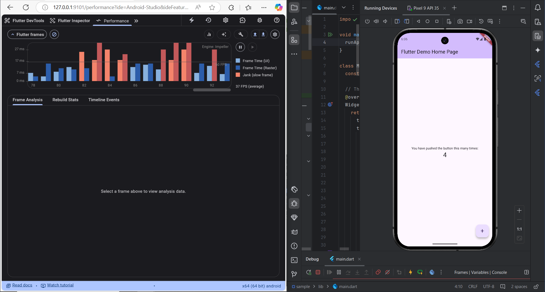Click the bug report icon in DevTools
545x292 pixels.
pos(260,20)
